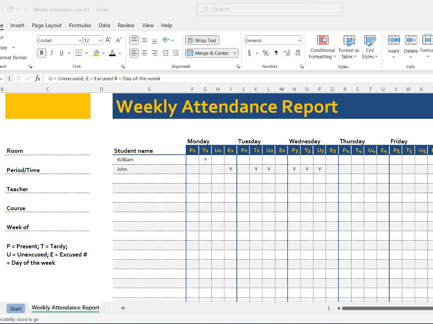Select Bottom Align icon

point(155,40)
